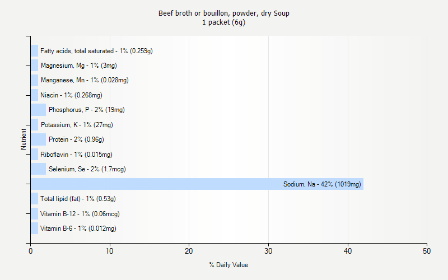This screenshot has height=280, width=448.
Task: Click the Phosphorus, P 2% label
Action: coord(86,110)
